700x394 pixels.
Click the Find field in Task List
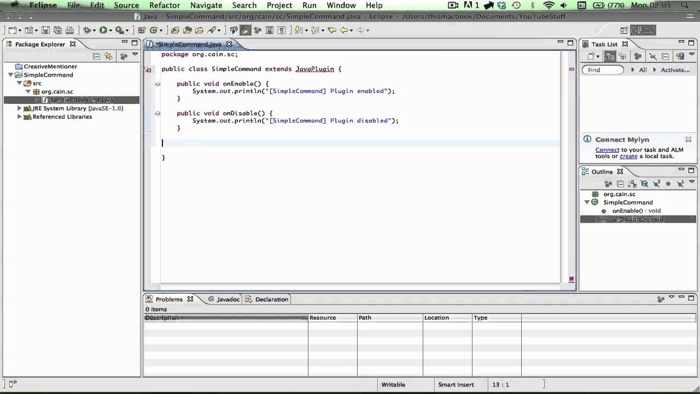point(603,70)
